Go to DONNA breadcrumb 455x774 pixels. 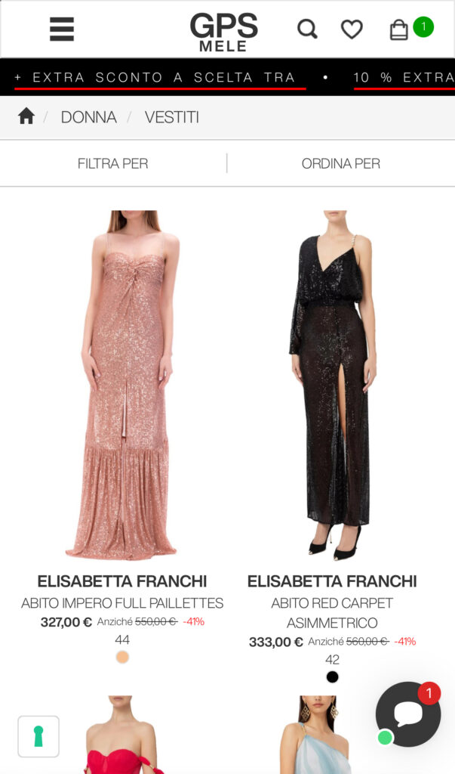[x=89, y=117]
